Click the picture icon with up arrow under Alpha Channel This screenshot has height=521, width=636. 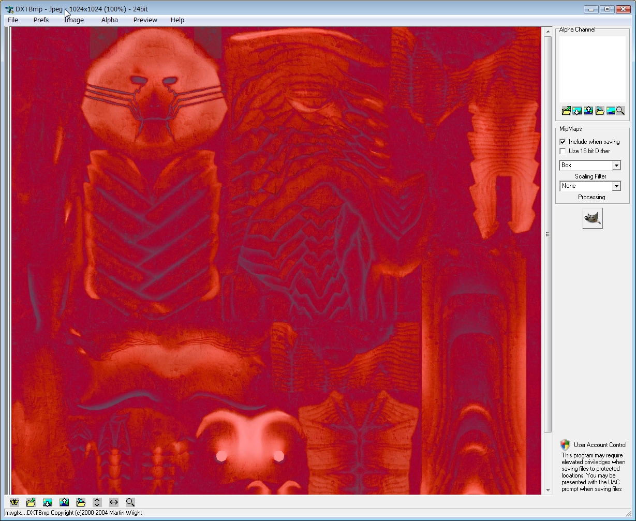(x=588, y=111)
